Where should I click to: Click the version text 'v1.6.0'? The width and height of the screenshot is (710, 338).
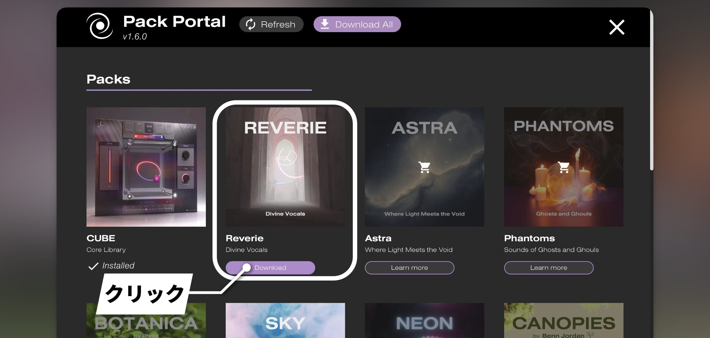click(x=135, y=37)
